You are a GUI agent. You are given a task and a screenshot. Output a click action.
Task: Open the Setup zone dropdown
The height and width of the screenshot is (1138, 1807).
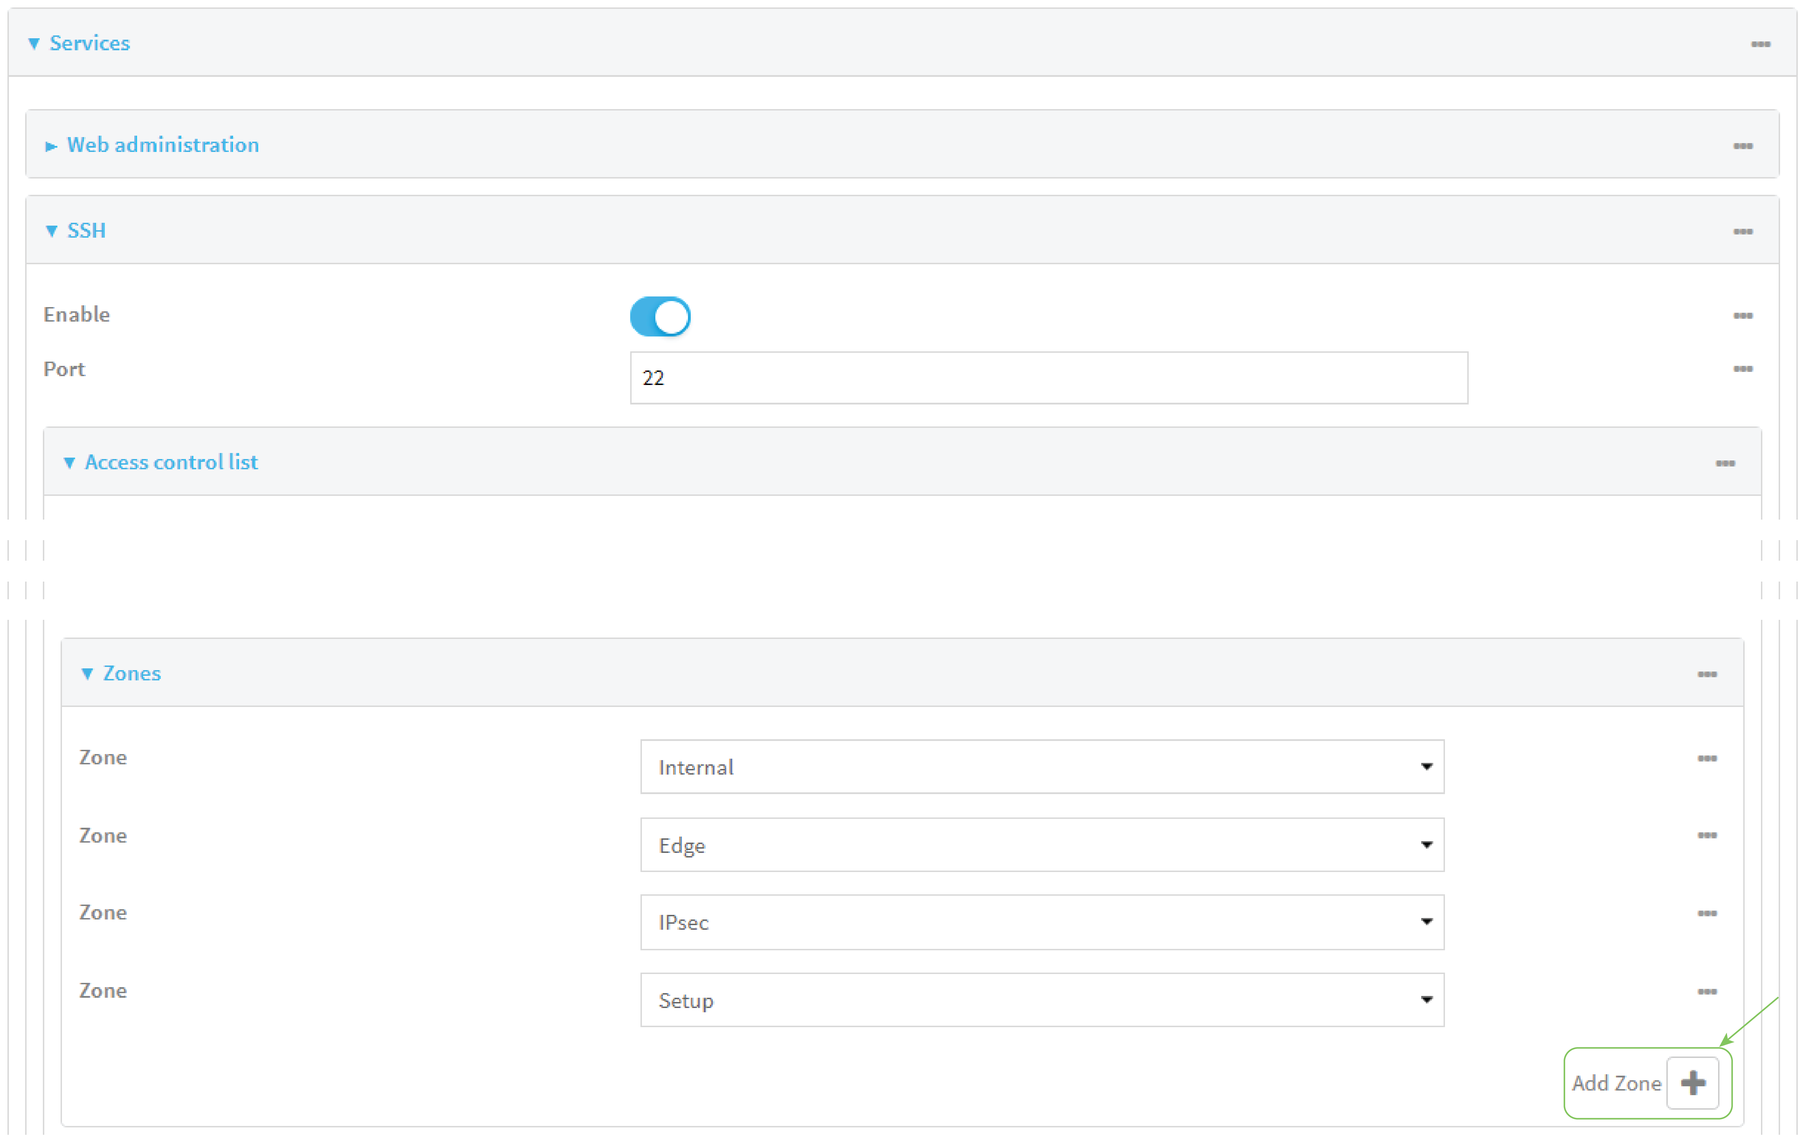tap(1041, 1000)
